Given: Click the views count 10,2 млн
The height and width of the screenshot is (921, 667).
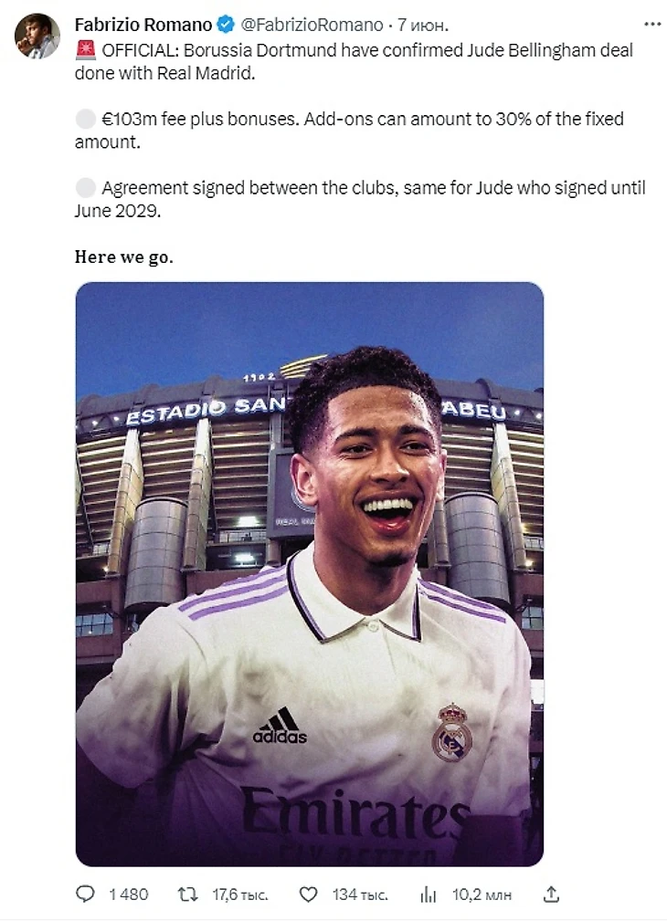Looking at the screenshot, I should pyautogui.click(x=482, y=895).
